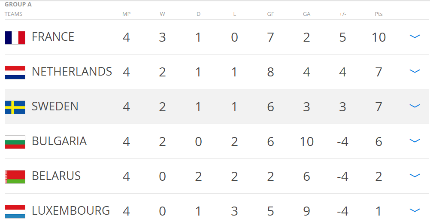Image resolution: width=430 pixels, height=222 pixels.
Task: Expand the Netherlands row details
Action: 415,72
